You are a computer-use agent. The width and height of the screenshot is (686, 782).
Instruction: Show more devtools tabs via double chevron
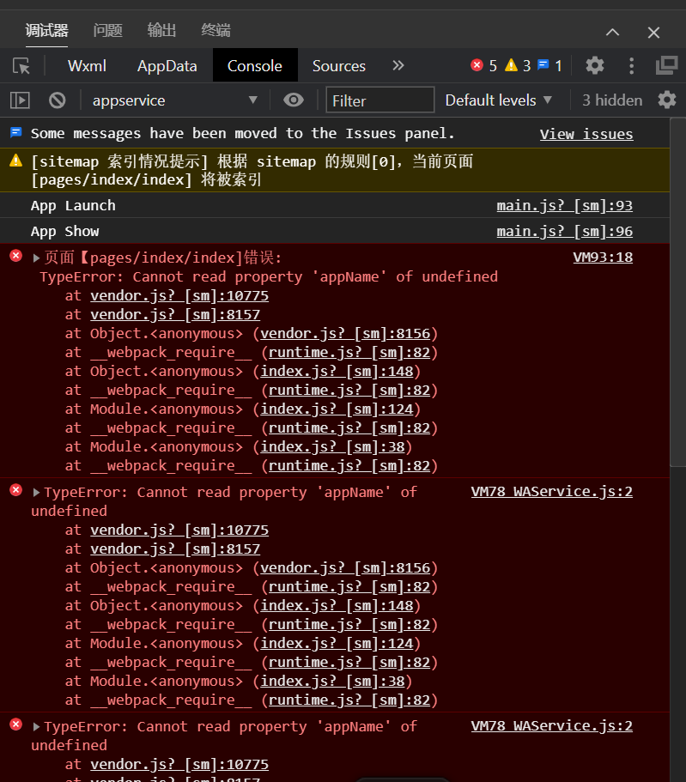point(398,65)
